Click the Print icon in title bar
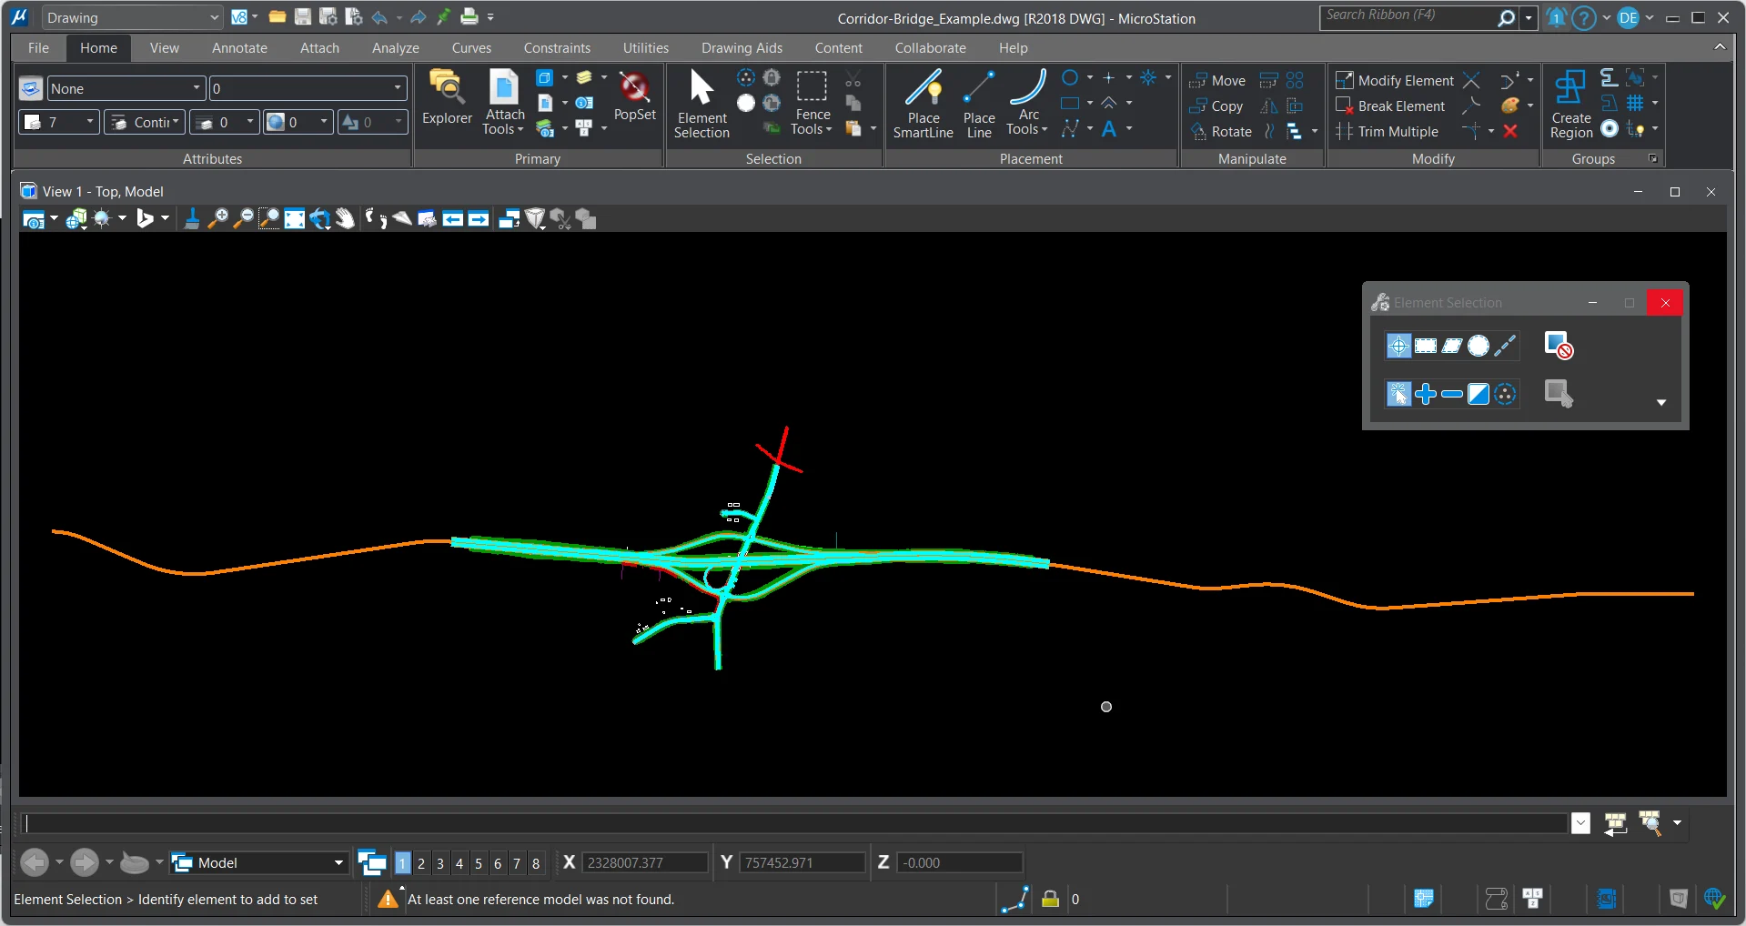Image resolution: width=1746 pixels, height=926 pixels. 469,17
